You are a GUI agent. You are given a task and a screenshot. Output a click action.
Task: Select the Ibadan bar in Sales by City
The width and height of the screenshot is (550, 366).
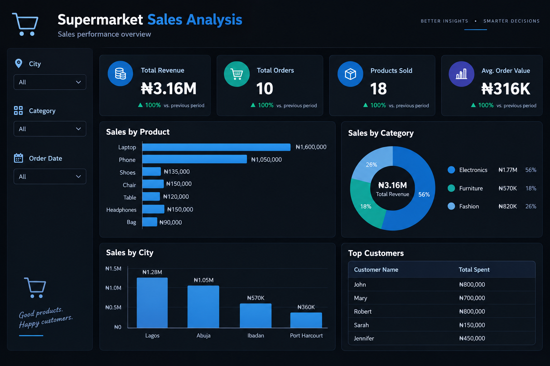pyautogui.click(x=256, y=315)
